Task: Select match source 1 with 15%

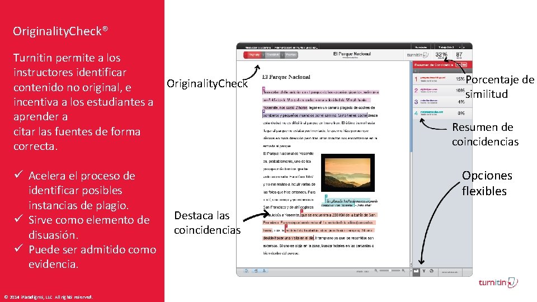Action: coord(442,79)
